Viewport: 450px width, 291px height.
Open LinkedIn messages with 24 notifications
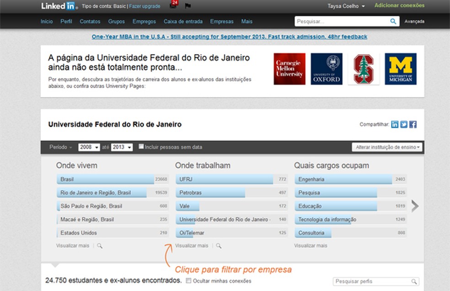pos(173,6)
